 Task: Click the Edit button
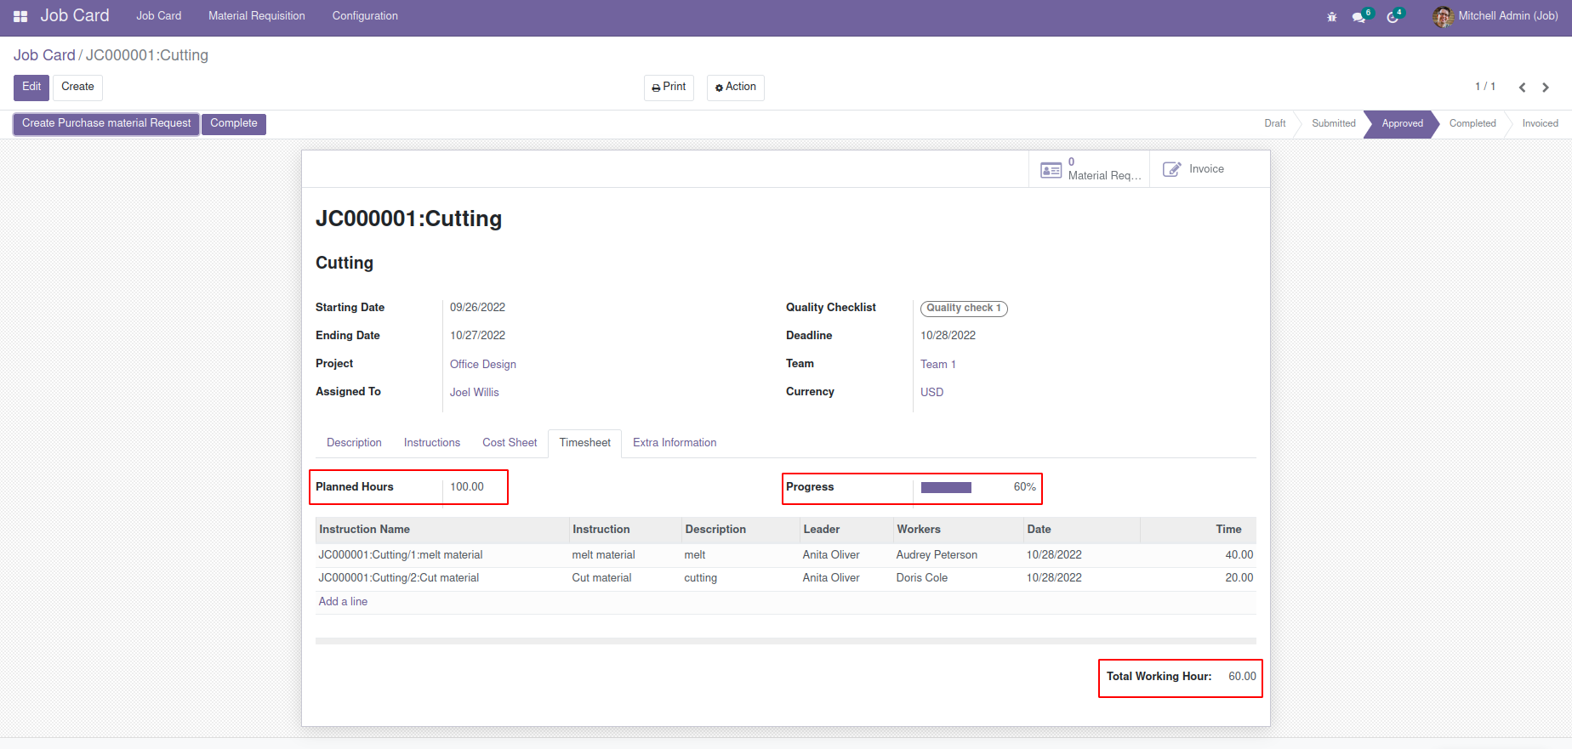coord(31,88)
